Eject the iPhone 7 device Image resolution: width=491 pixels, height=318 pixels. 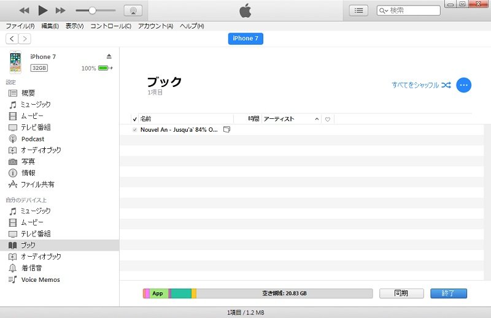pos(109,56)
